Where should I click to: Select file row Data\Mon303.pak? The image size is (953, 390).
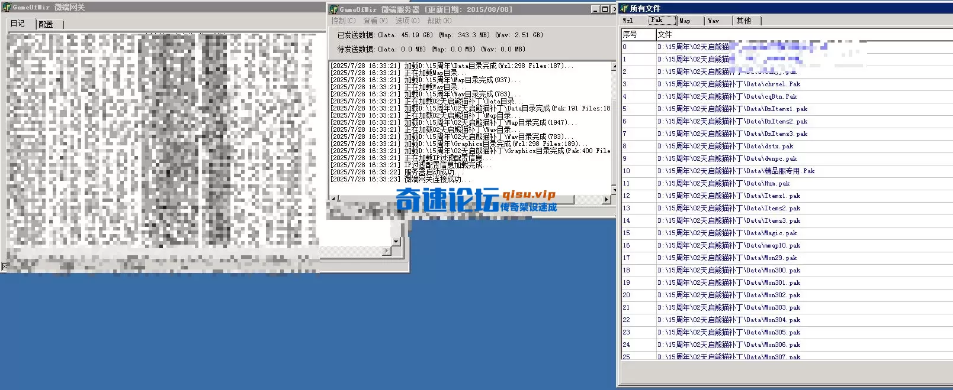(x=787, y=307)
